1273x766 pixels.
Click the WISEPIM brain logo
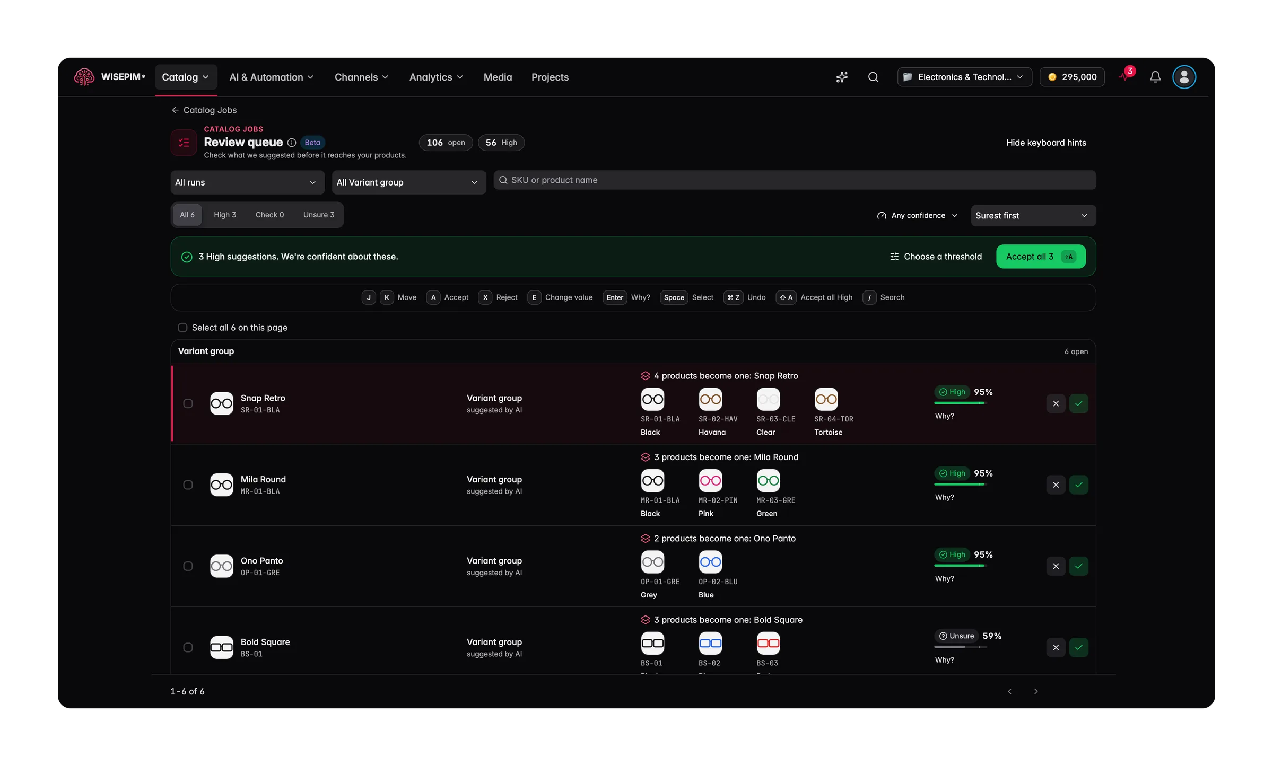(x=84, y=77)
